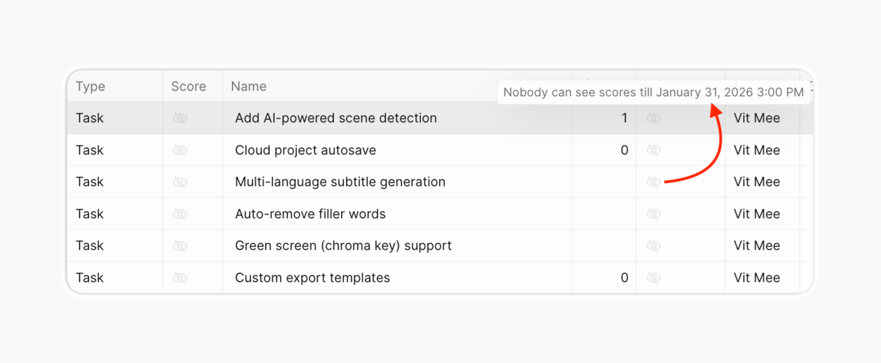Image resolution: width=881 pixels, height=363 pixels.
Task: Click the Score column header
Action: (x=189, y=87)
